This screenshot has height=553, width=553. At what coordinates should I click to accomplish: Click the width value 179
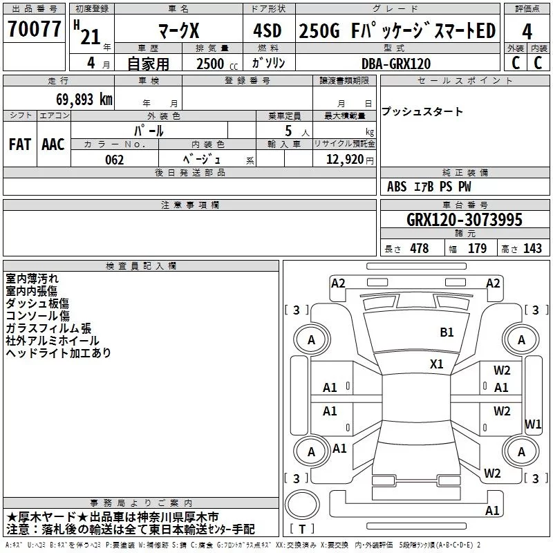tap(477, 248)
